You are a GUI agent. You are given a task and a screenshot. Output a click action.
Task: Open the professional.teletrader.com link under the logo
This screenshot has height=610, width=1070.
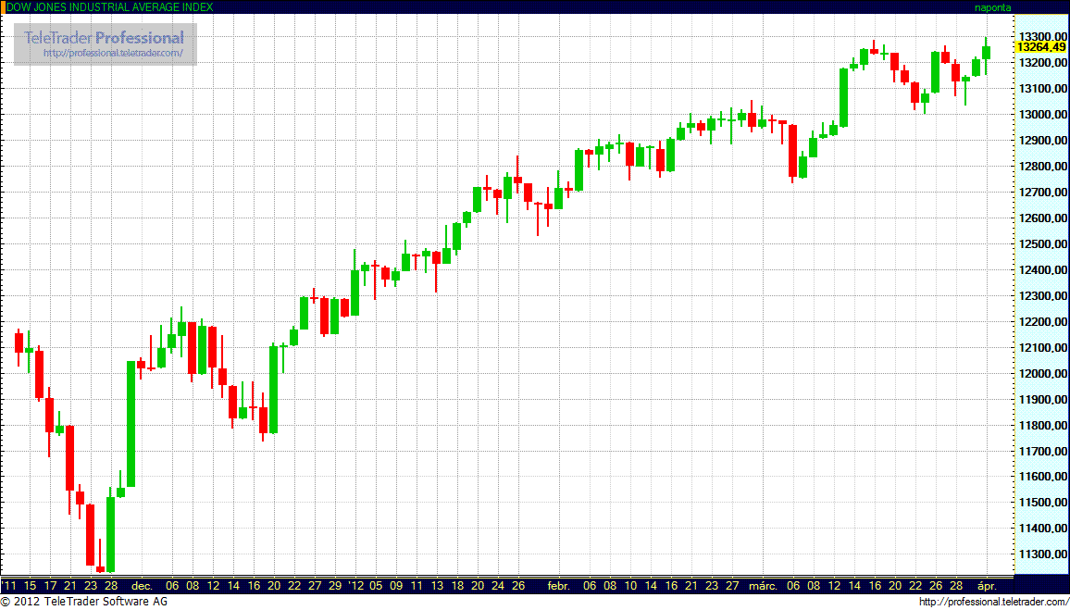coord(119,54)
